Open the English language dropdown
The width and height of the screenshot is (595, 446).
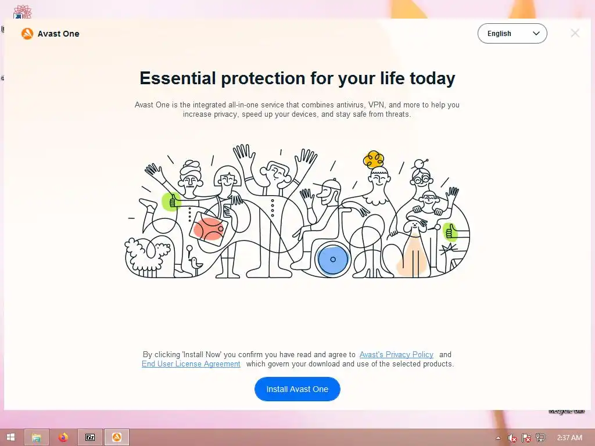[512, 33]
